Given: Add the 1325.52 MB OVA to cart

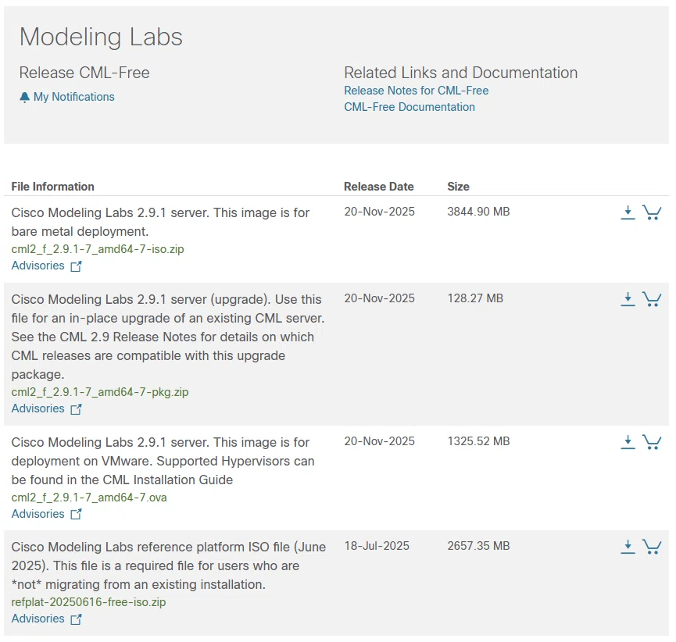Looking at the screenshot, I should pos(652,442).
